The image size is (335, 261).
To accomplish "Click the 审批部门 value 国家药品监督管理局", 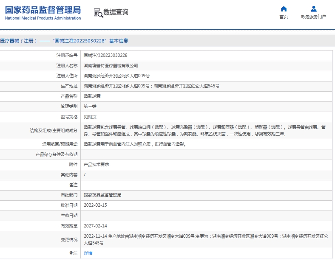I will 102,195.
